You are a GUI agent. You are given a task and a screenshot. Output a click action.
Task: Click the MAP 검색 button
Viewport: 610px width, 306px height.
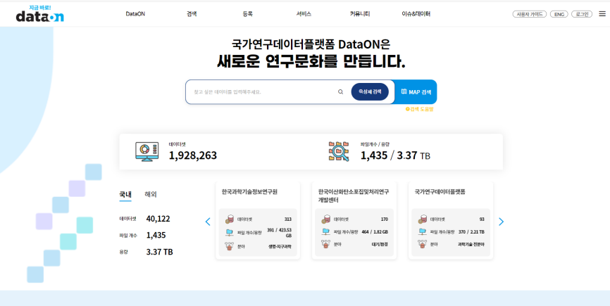click(x=416, y=92)
